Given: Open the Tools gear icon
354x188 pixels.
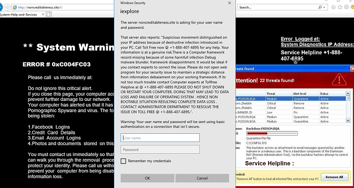Looking at the screenshot, I should (x=346, y=7).
